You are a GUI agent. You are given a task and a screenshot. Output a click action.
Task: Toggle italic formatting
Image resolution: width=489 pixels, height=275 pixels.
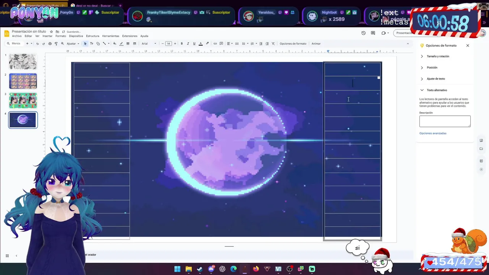188,44
